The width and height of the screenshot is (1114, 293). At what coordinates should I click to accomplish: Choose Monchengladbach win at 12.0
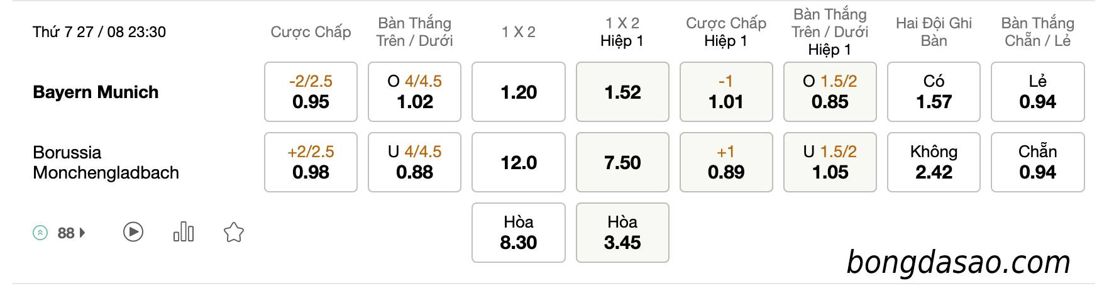pyautogui.click(x=519, y=162)
